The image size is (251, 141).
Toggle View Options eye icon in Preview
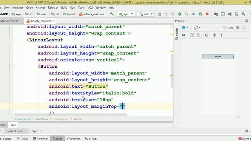pyautogui.click(x=184, y=35)
